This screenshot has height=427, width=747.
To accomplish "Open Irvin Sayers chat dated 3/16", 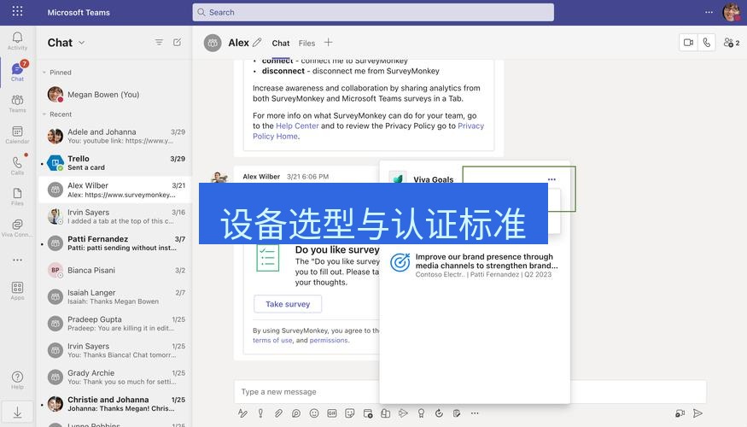I will tap(114, 216).
